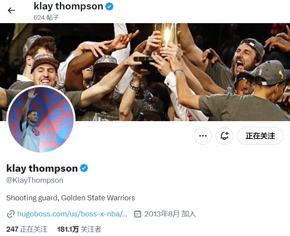View the 181.1万 关注者 followers list
Viewport: 290px width, 236px height.
[x=79, y=229]
